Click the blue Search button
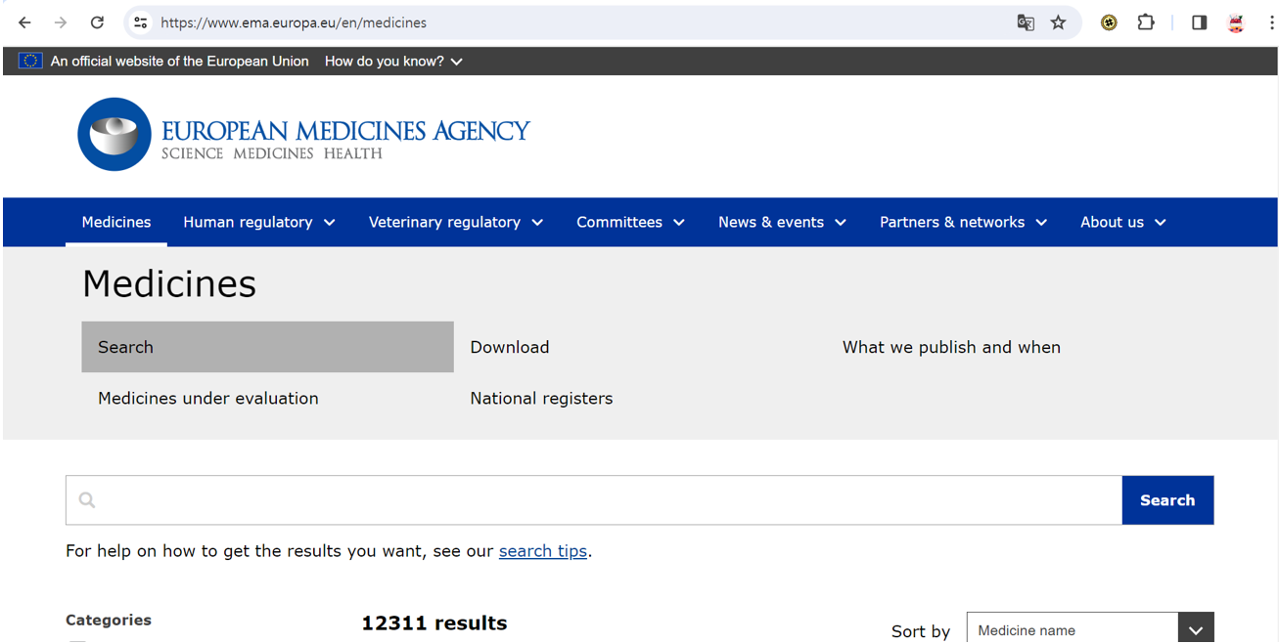1279x644 pixels. [x=1167, y=500]
